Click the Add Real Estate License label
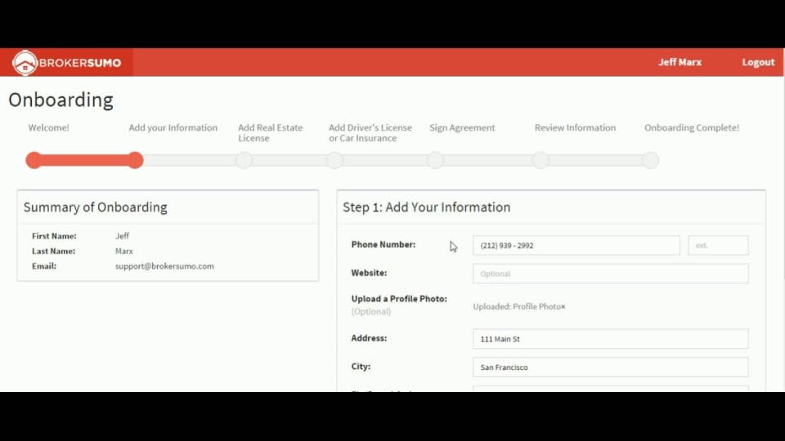Viewport: 785px width, 441px height. (271, 132)
